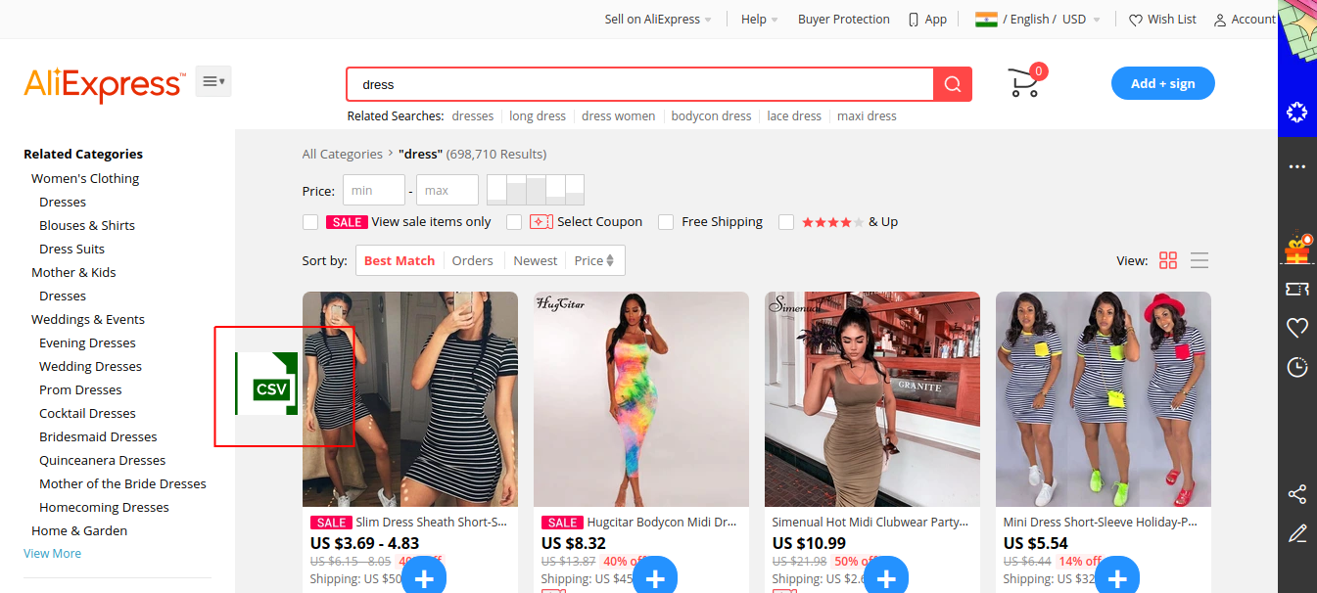Viewport: 1317px width, 593px height.
Task: Open Buyer Protection link
Action: 844,20
